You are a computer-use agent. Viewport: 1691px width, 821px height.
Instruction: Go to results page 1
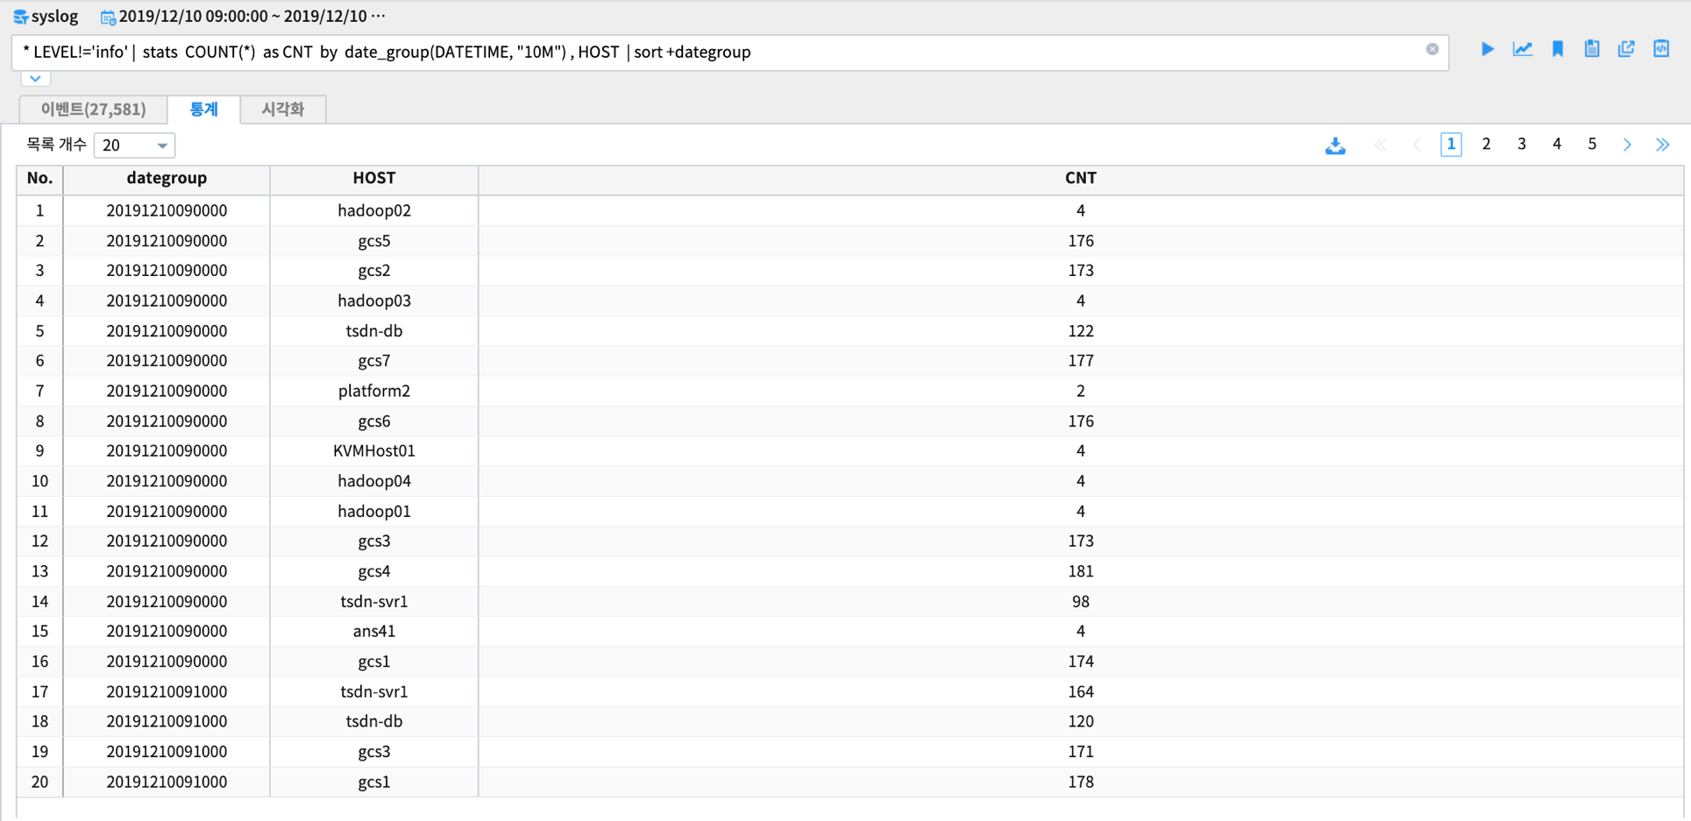tap(1451, 145)
